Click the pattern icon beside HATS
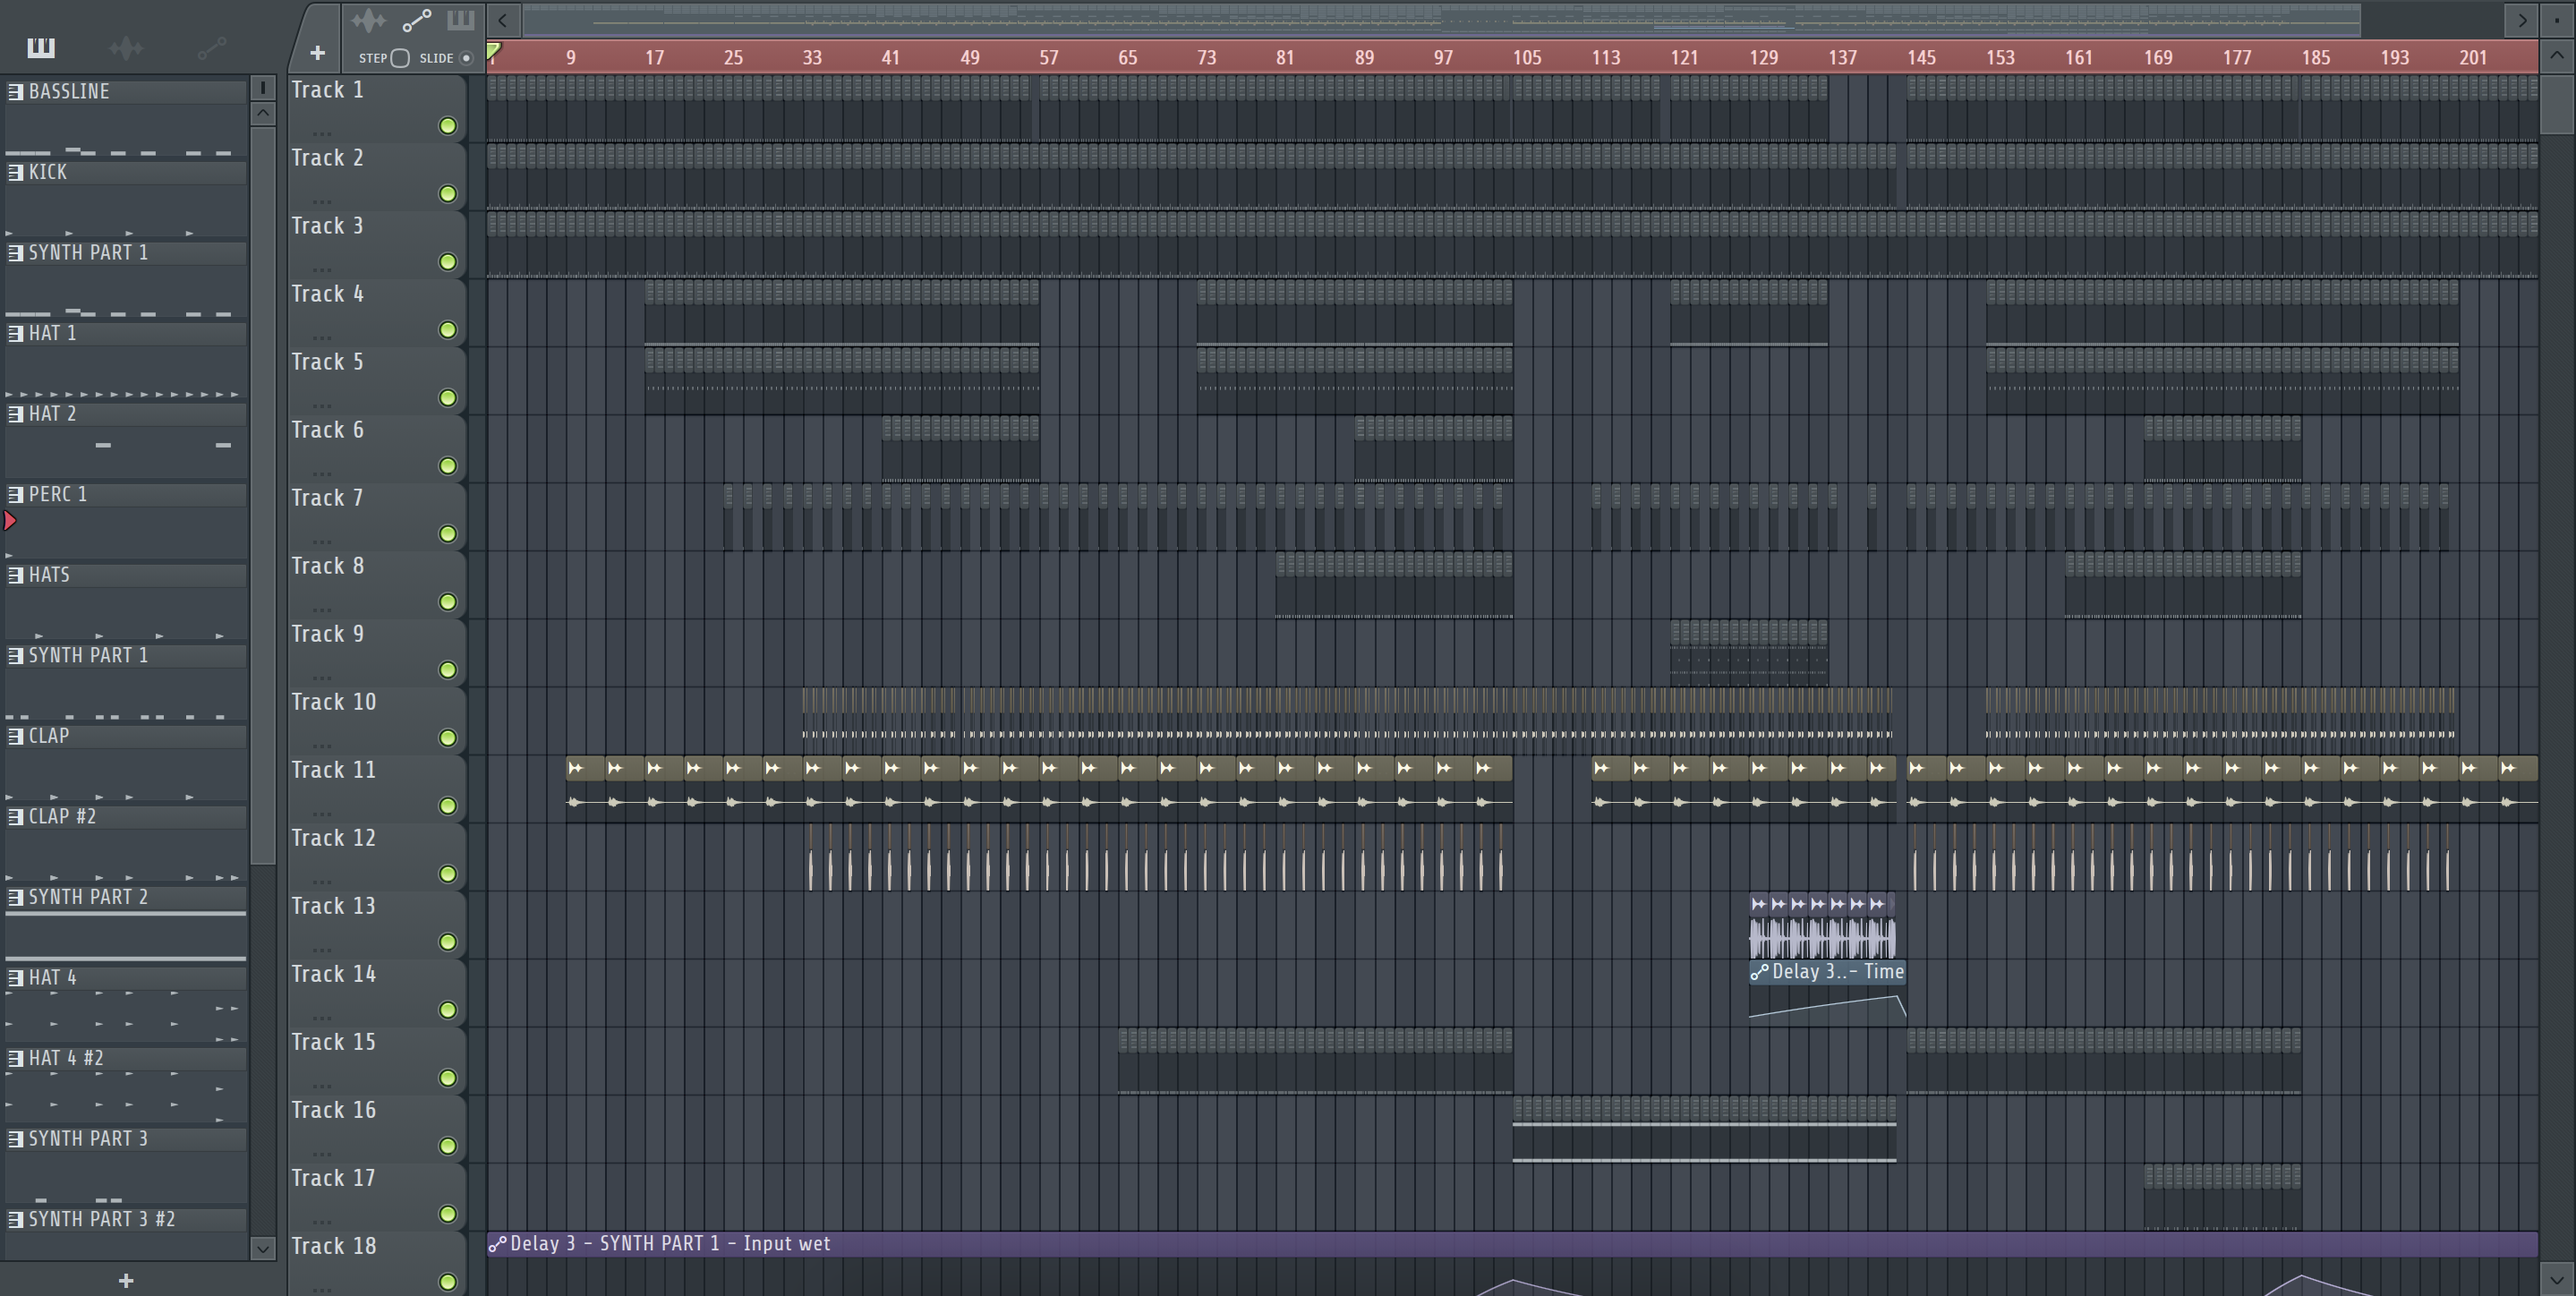 (15, 575)
